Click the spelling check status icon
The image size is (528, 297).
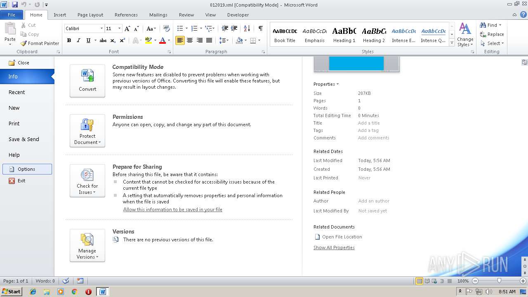pos(66,281)
